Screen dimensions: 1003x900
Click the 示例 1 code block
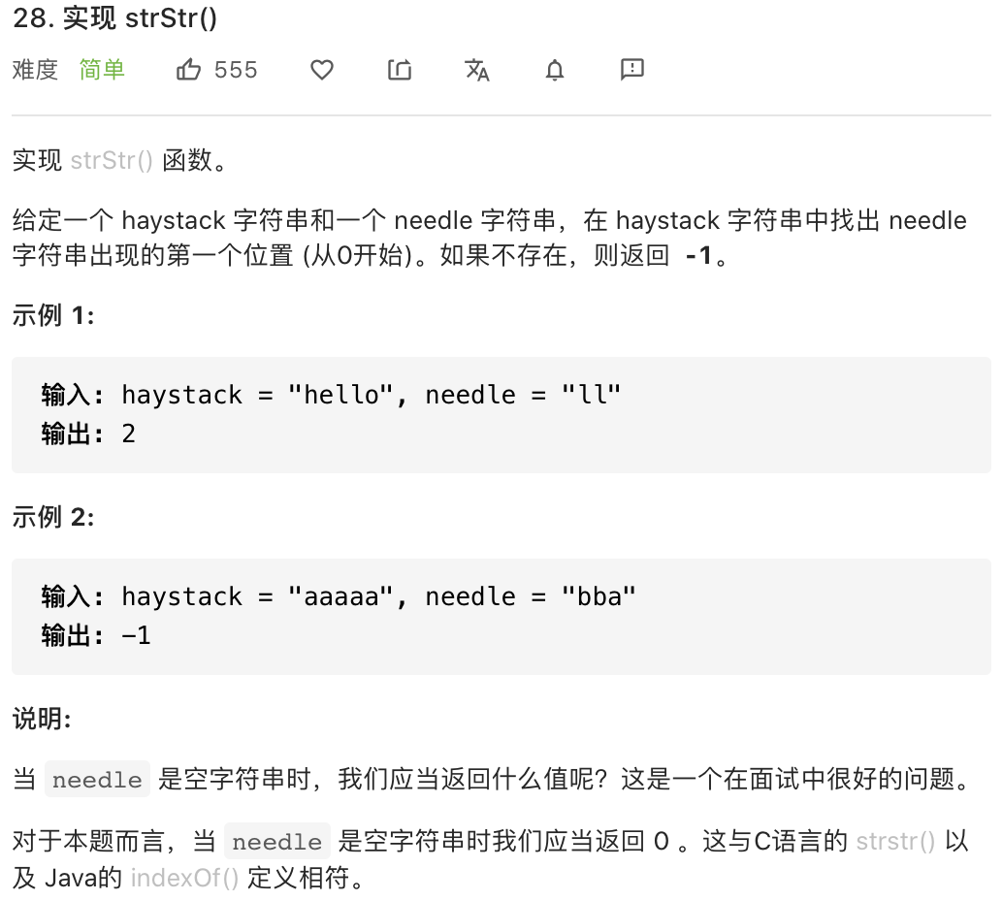point(501,415)
